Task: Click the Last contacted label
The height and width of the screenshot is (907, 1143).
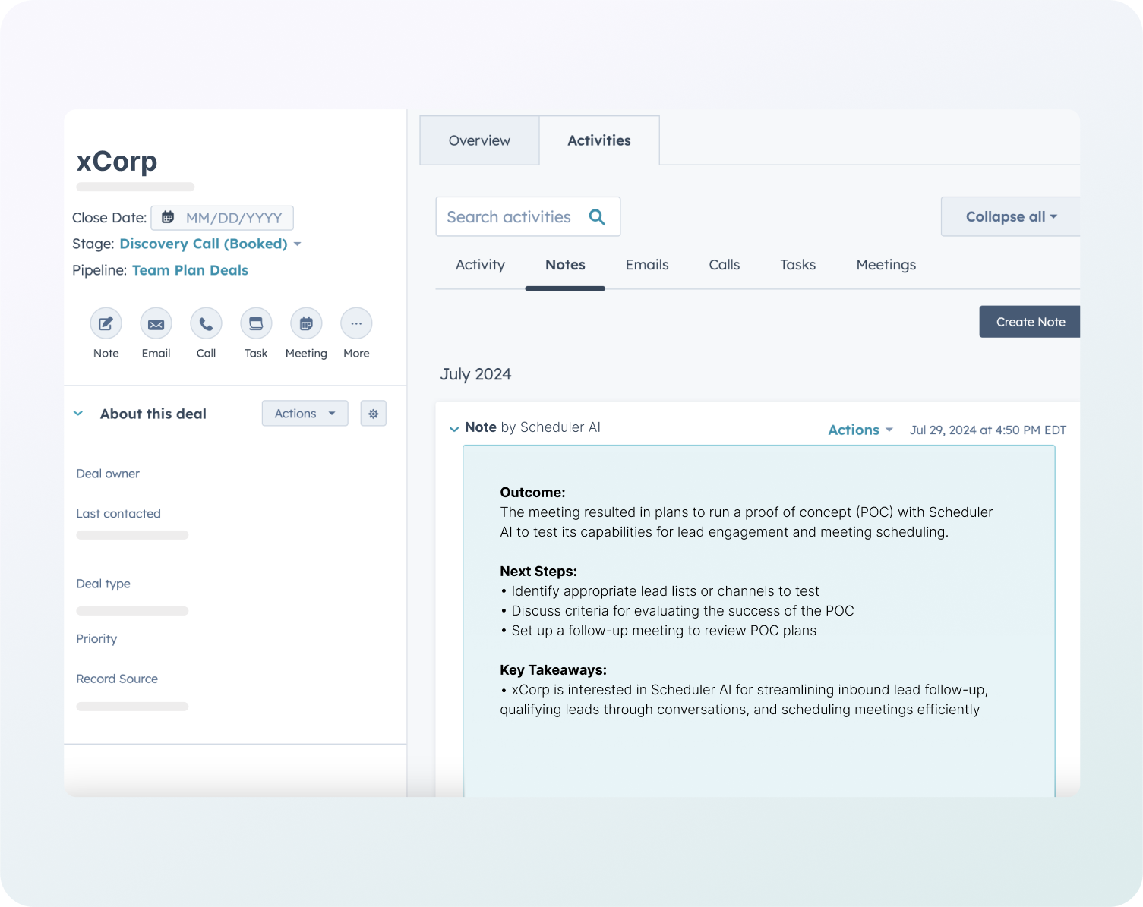Action: click(118, 514)
